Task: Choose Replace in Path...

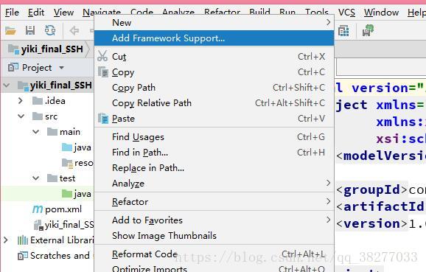Action: 214,168
